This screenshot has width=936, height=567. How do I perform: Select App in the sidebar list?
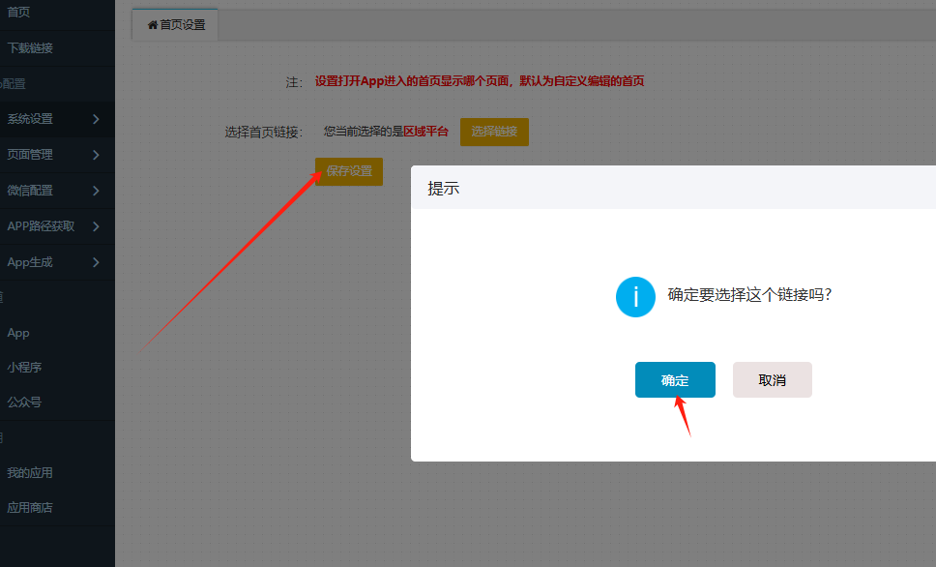18,333
